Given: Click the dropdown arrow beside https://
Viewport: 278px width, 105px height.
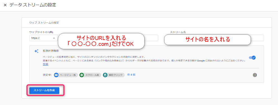Looking at the screenshot, I should click(x=54, y=38).
